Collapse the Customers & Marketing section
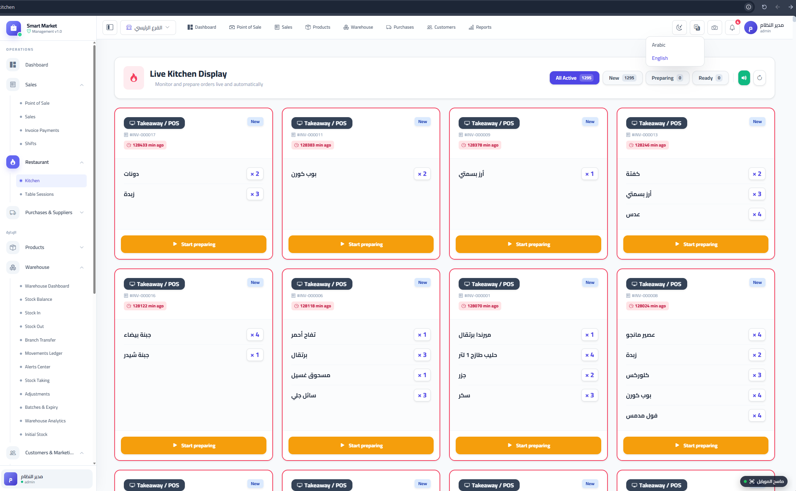The width and height of the screenshot is (796, 491). (82, 453)
